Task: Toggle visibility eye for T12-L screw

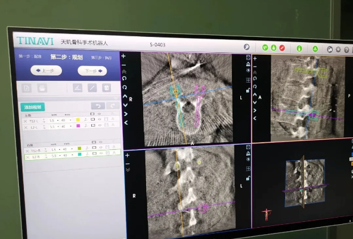Action: click(100, 119)
